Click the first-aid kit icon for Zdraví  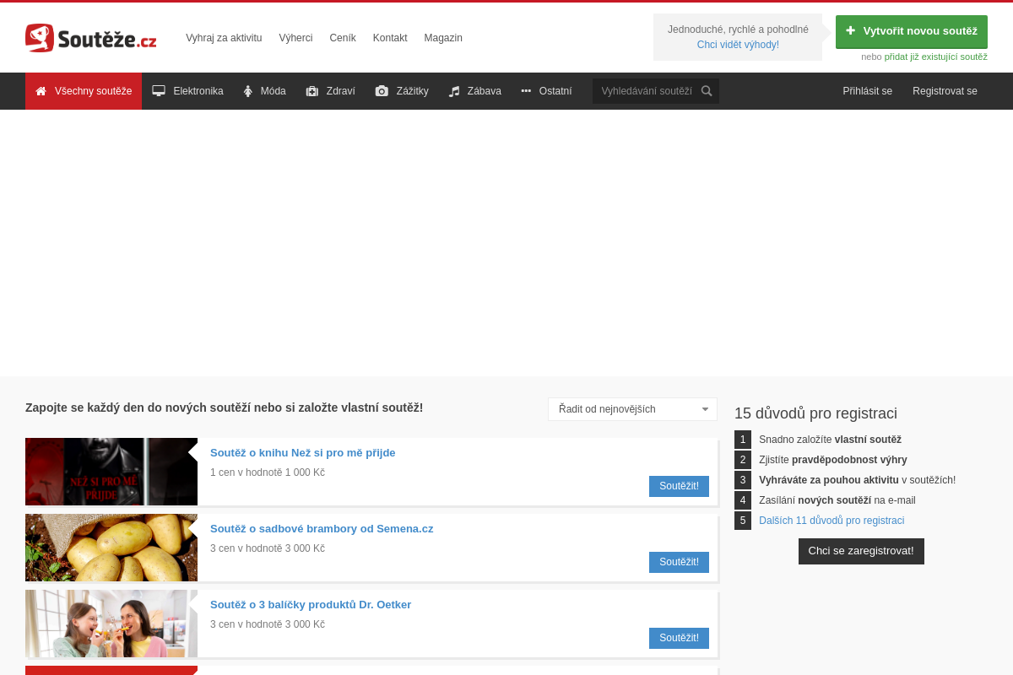[312, 91]
